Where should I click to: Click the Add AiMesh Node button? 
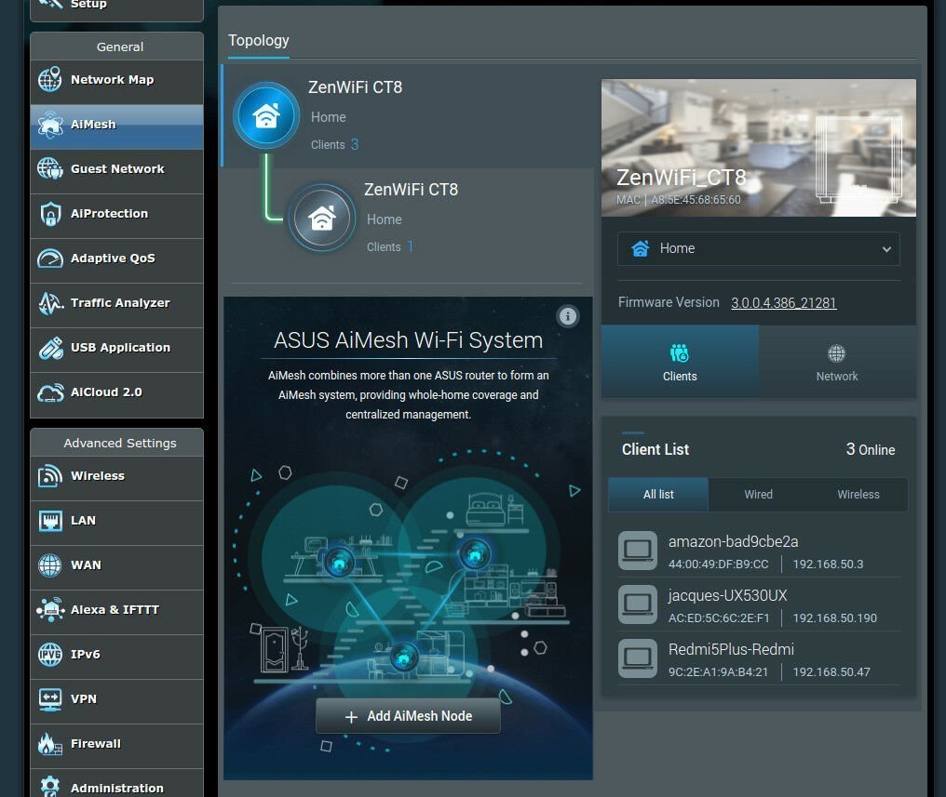tap(409, 716)
